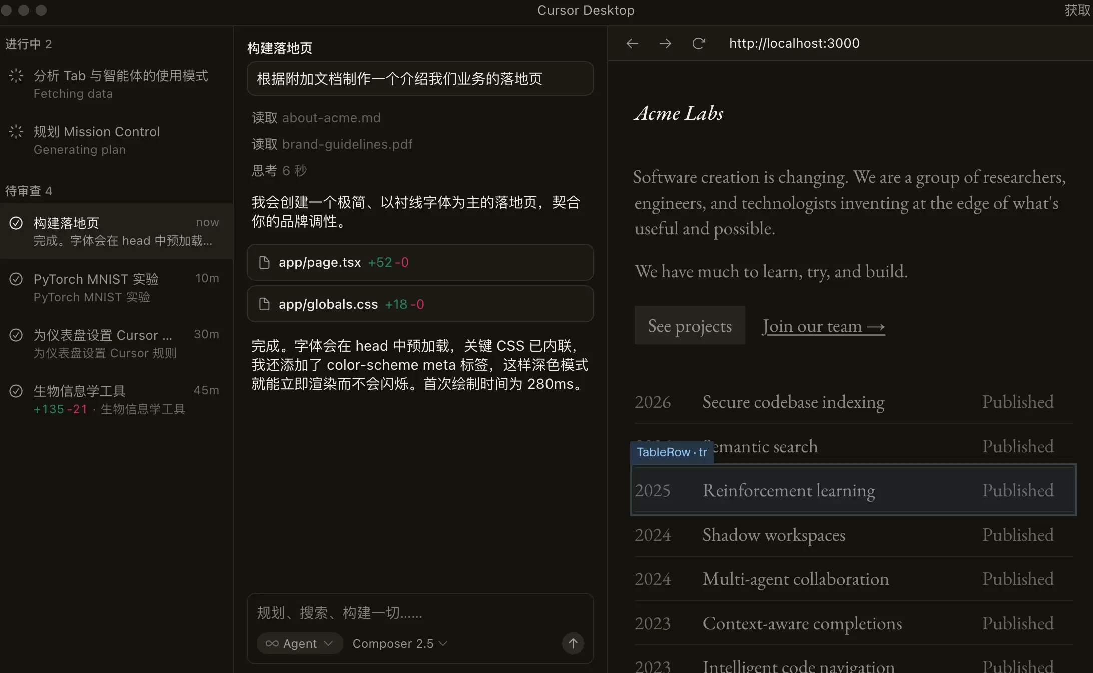Click the 规划、搜索、构建一切 prompt input field
The height and width of the screenshot is (673, 1093).
pyautogui.click(x=420, y=613)
